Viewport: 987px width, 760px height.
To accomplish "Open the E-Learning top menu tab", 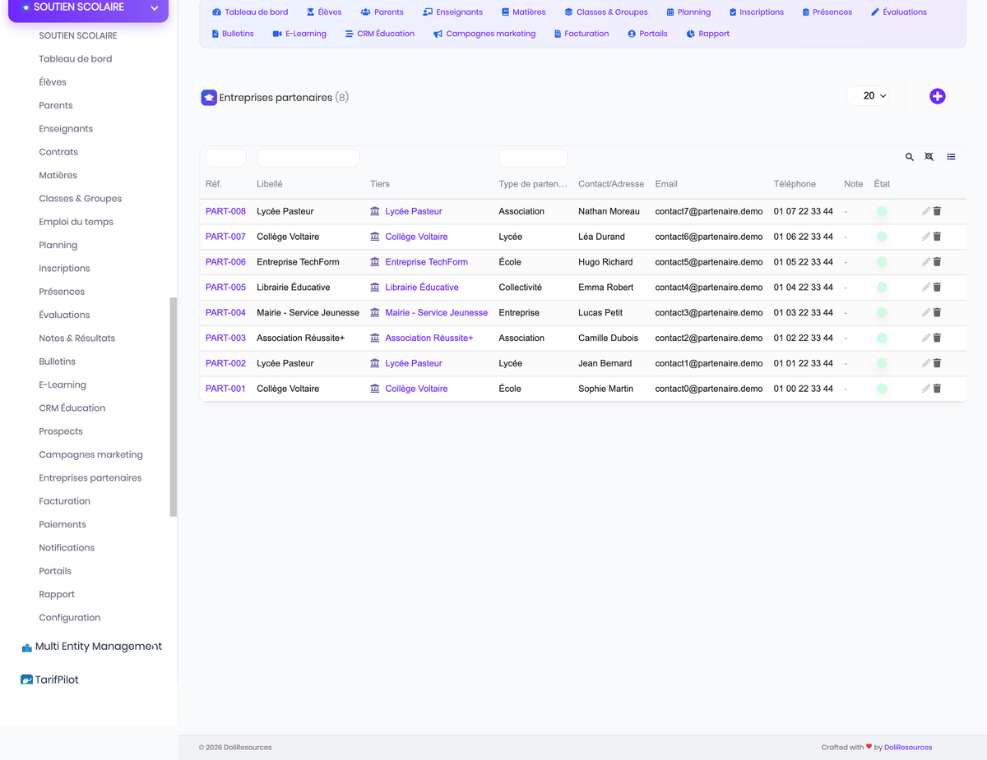I will (x=299, y=34).
